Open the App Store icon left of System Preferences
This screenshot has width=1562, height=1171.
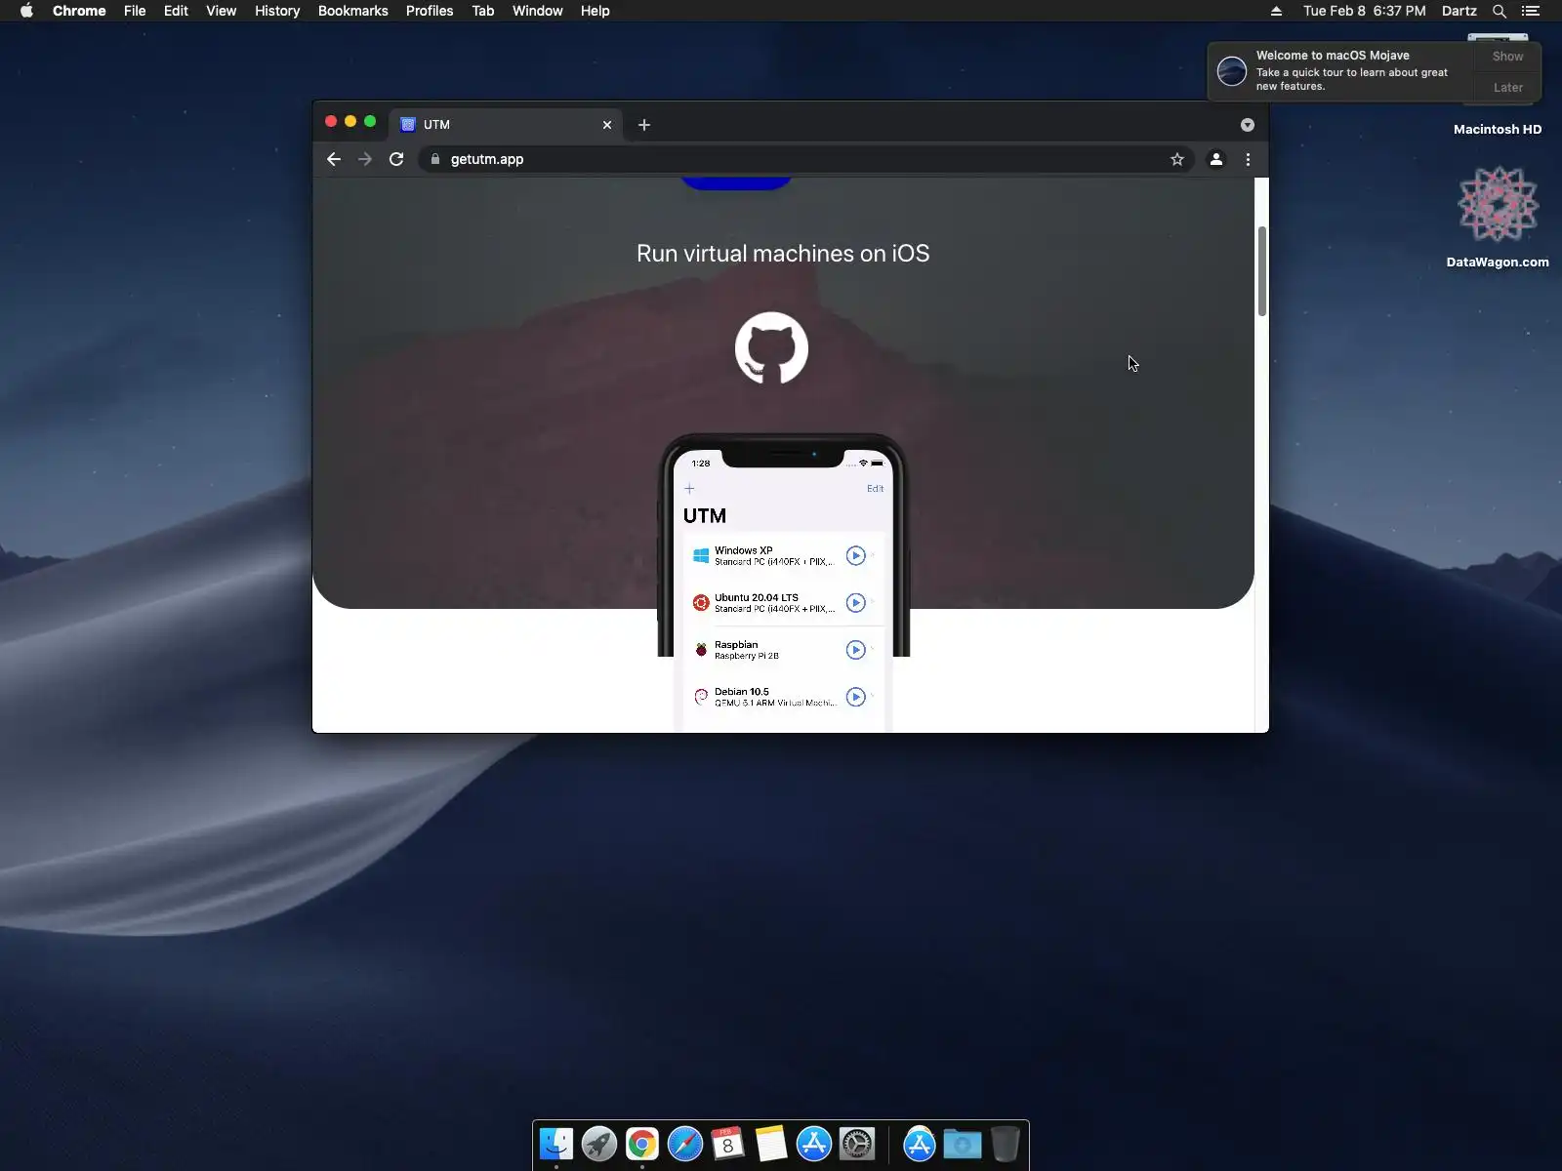(x=814, y=1144)
